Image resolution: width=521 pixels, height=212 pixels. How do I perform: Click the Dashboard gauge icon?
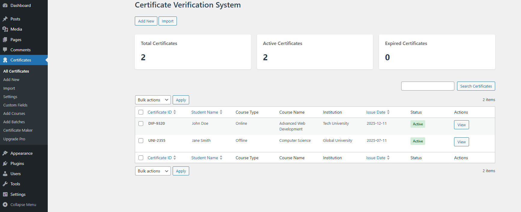click(x=5, y=5)
